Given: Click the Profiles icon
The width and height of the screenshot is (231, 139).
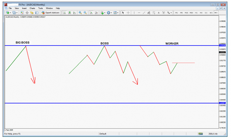Looking at the screenshot, I should tap(14, 13).
